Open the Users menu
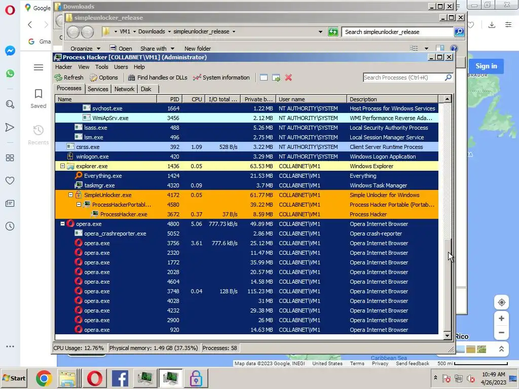 click(x=121, y=67)
